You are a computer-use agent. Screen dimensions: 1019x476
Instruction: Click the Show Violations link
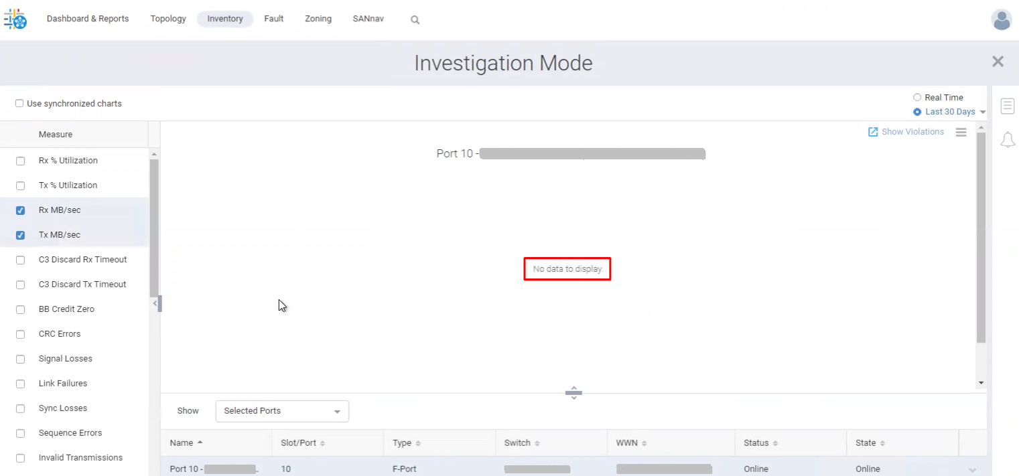(x=906, y=132)
